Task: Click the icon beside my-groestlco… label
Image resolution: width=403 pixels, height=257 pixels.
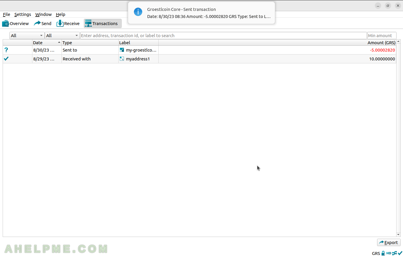Action: point(122,50)
